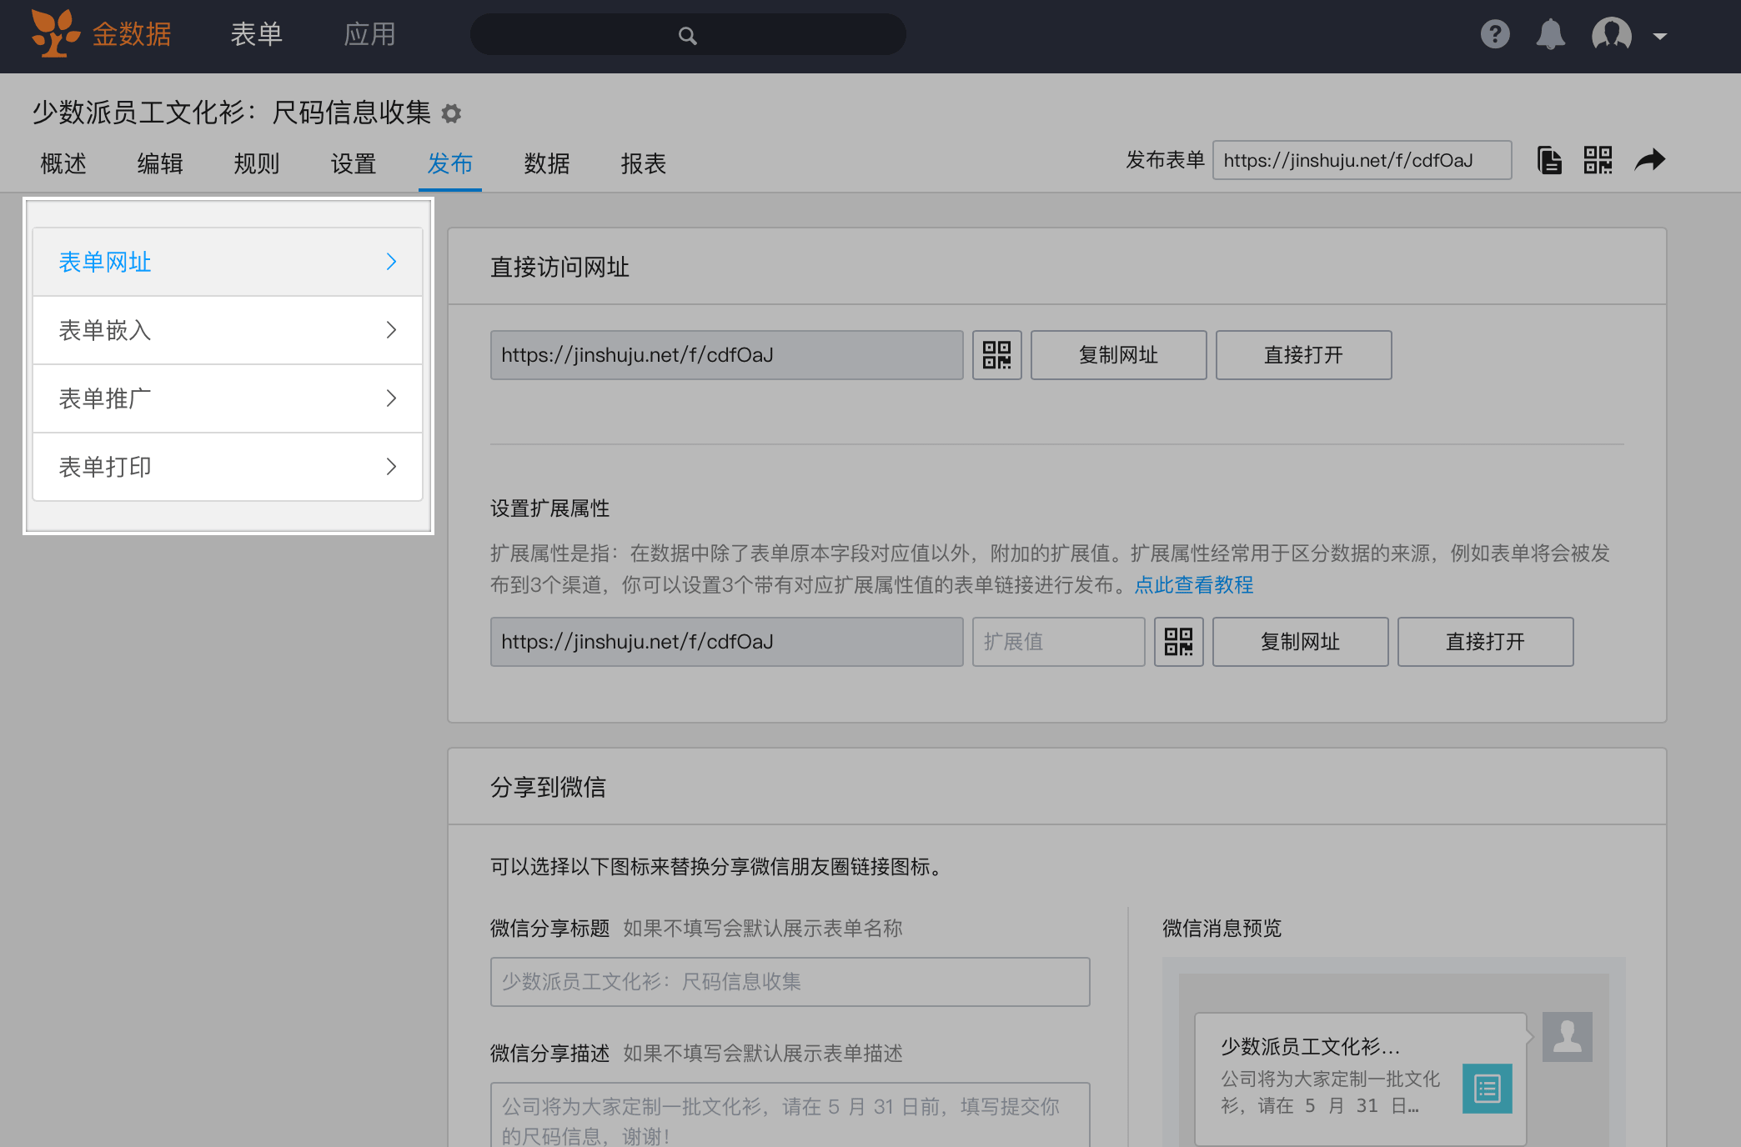Viewport: 1741px width, 1147px height.
Task: Open the notifications bell
Action: tap(1550, 35)
